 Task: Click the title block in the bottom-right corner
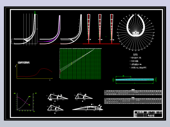point(148,114)
